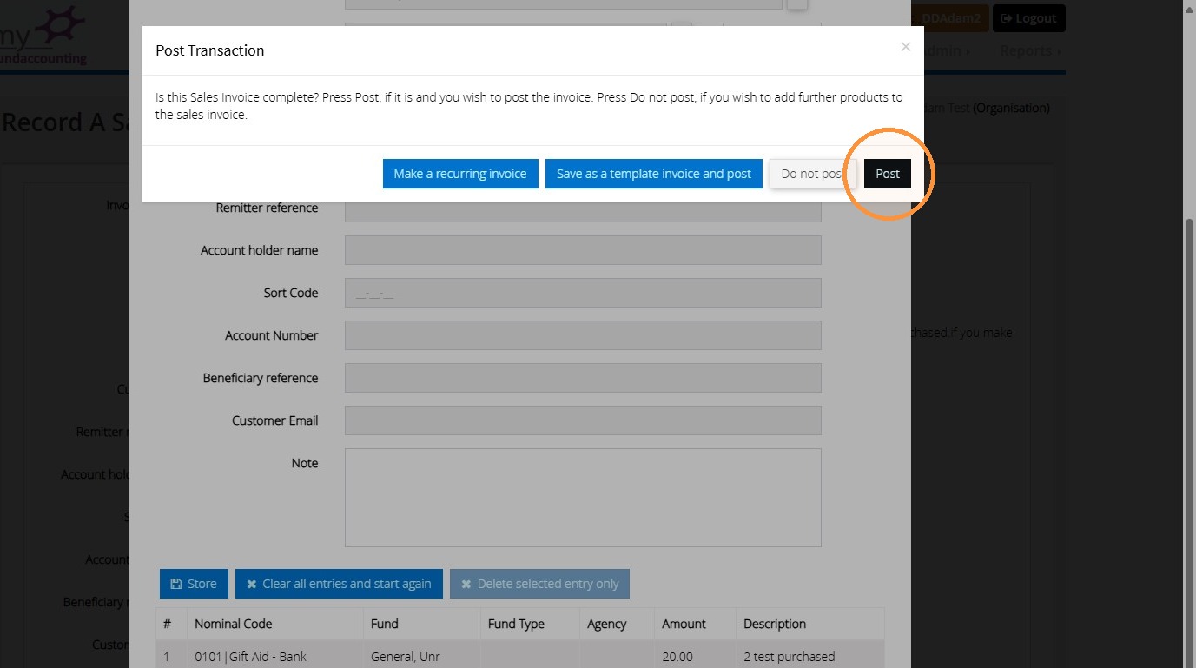Click the Account Number field
Image resolution: width=1196 pixels, height=668 pixels.
point(583,335)
